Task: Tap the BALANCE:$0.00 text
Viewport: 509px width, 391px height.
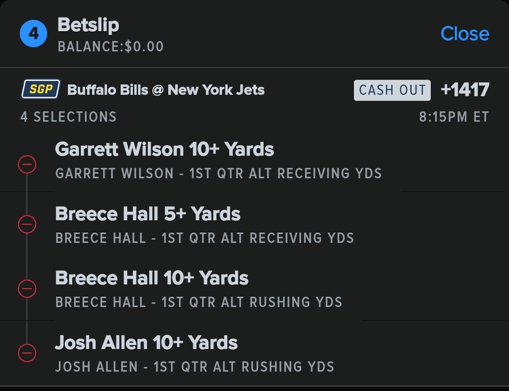Action: click(111, 46)
